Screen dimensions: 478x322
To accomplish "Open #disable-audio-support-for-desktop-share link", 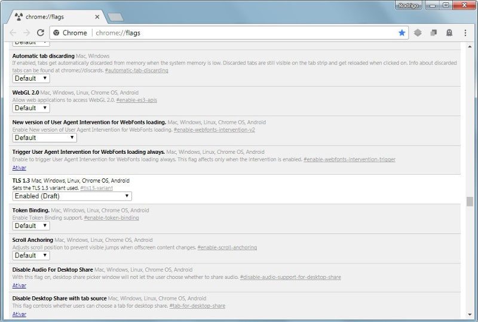I will pos(290,277).
